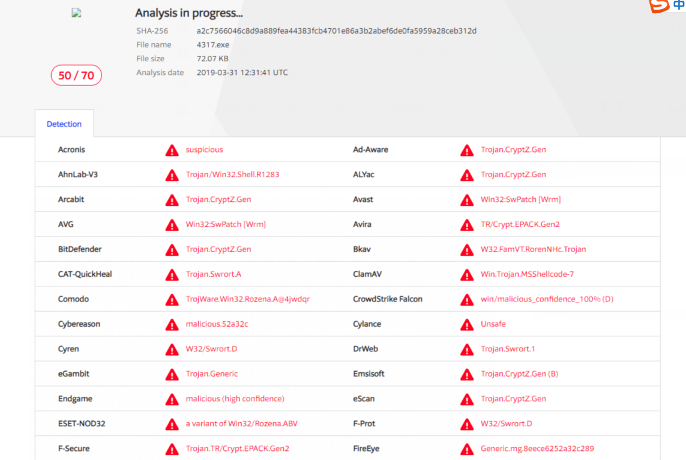The height and width of the screenshot is (460, 686).
Task: Click the CAT-QuickHeal engine name
Action: point(85,274)
